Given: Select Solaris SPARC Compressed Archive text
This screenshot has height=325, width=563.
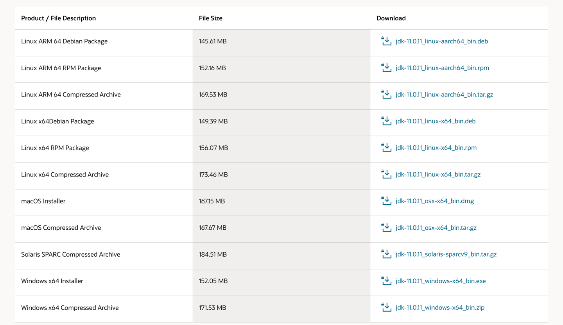Looking at the screenshot, I should point(70,254).
